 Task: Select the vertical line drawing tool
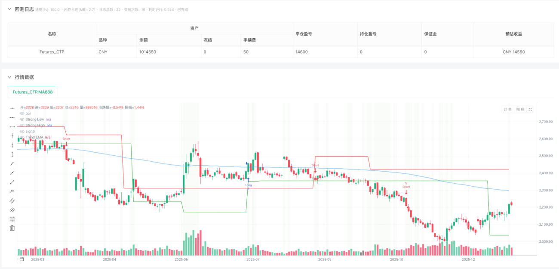point(12,136)
